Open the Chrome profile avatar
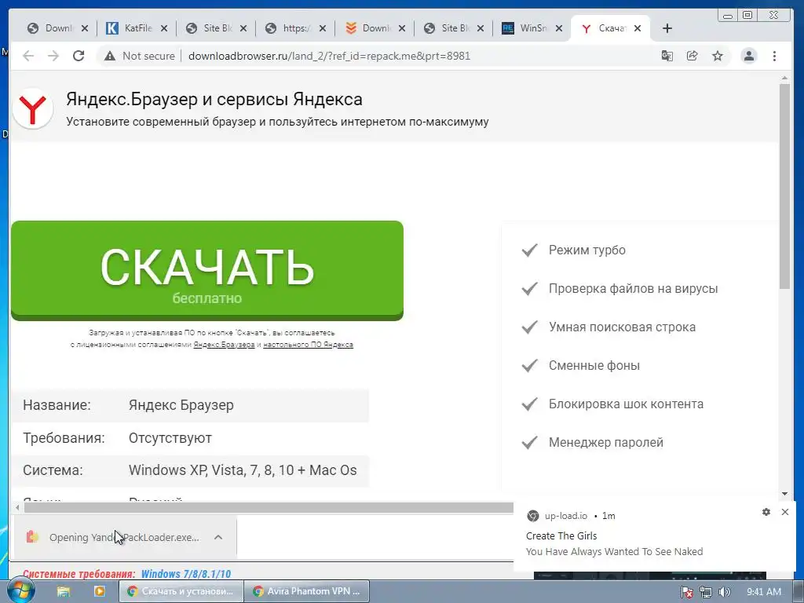 point(748,56)
